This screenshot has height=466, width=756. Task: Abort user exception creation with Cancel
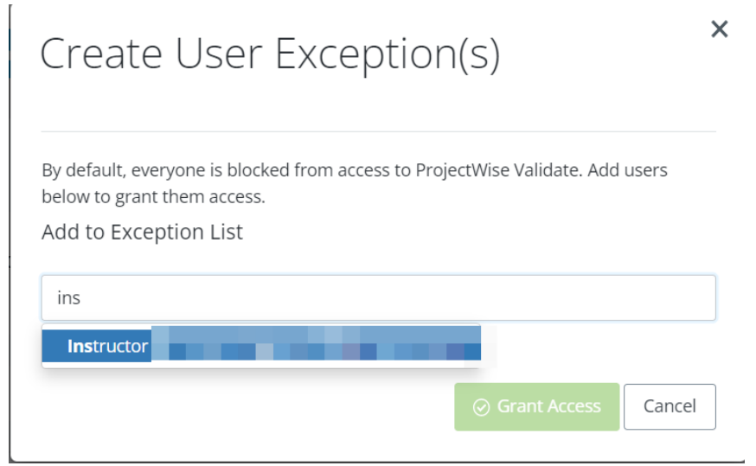(x=670, y=406)
